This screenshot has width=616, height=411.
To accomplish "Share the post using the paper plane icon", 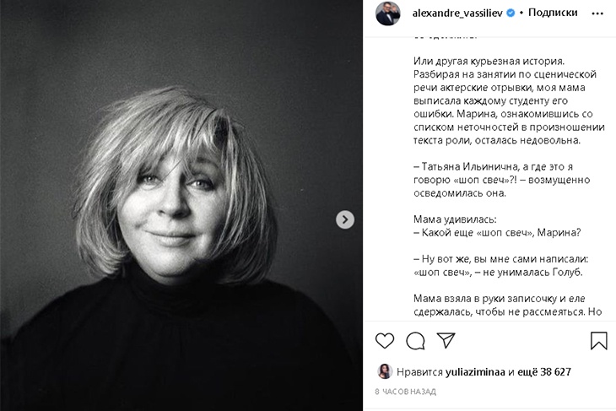I will pyautogui.click(x=446, y=340).
